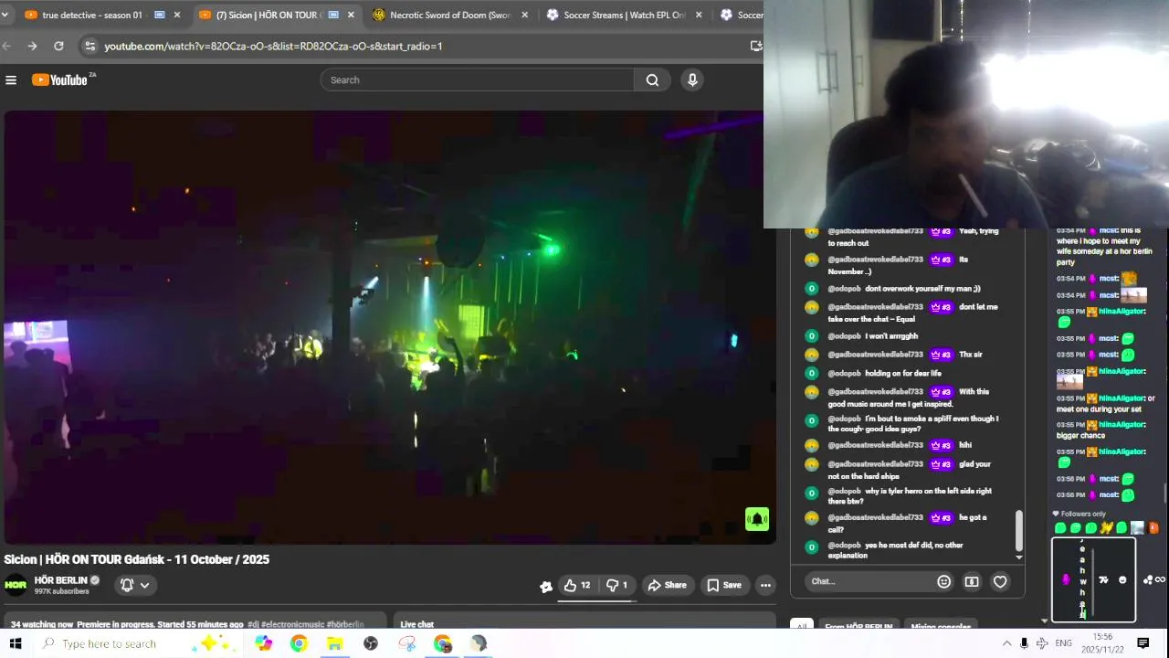
Task: Click the system tray microphone icon
Action: click(1024, 643)
